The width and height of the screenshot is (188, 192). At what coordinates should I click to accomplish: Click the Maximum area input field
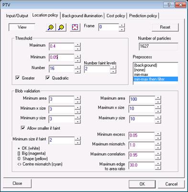click(142, 99)
